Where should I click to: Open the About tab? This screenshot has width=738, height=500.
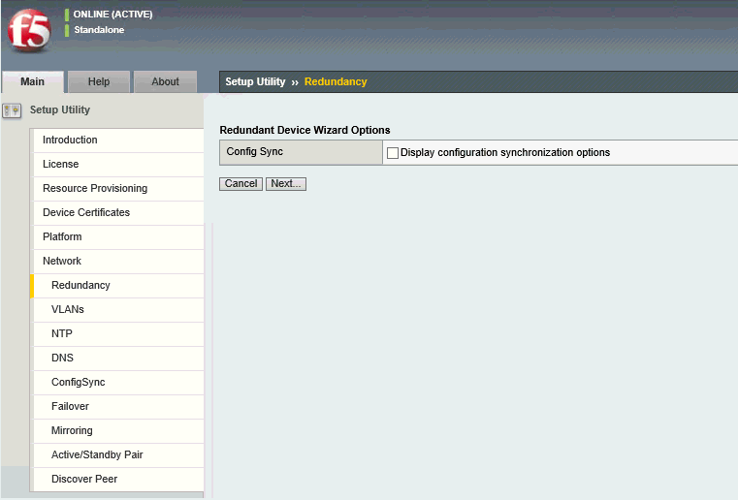[165, 82]
